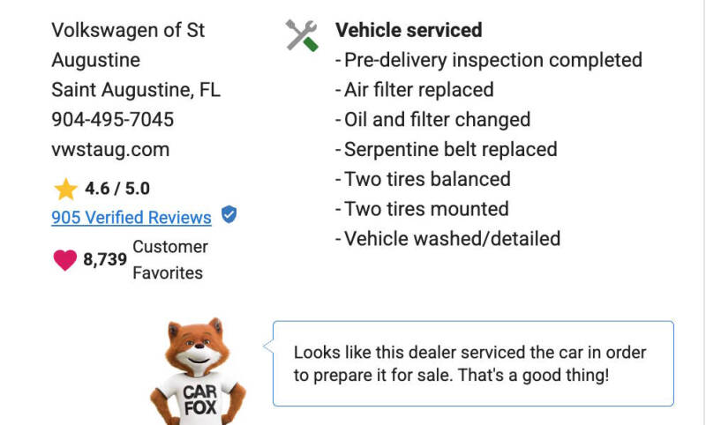Click the 4.6 / 5.0 rating text
This screenshot has width=706, height=425.
click(117, 189)
